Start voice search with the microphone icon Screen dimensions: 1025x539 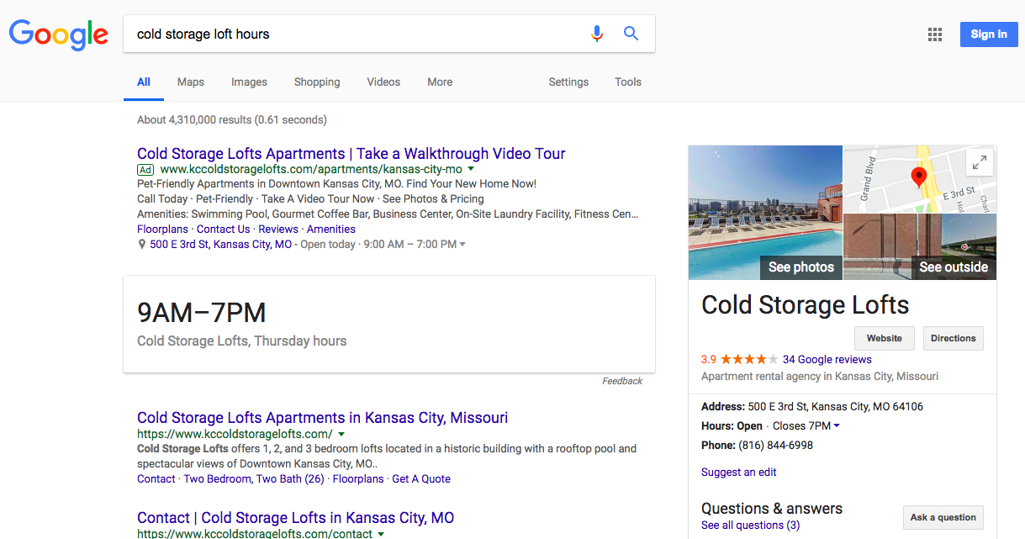coord(597,34)
